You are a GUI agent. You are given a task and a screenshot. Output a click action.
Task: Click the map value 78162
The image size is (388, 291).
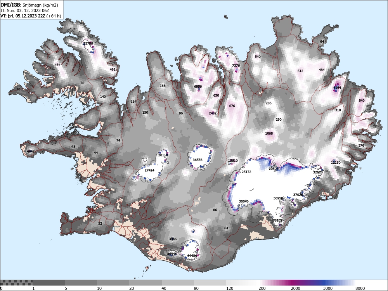pos(277,220)
